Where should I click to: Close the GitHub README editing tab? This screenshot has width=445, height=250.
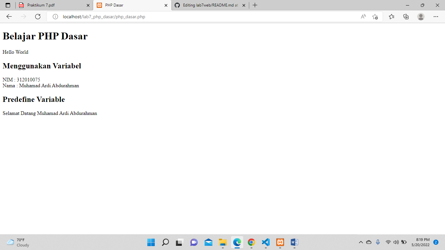[x=244, y=5]
